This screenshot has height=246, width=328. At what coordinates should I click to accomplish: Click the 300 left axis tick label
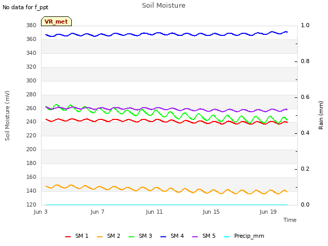[31, 81]
